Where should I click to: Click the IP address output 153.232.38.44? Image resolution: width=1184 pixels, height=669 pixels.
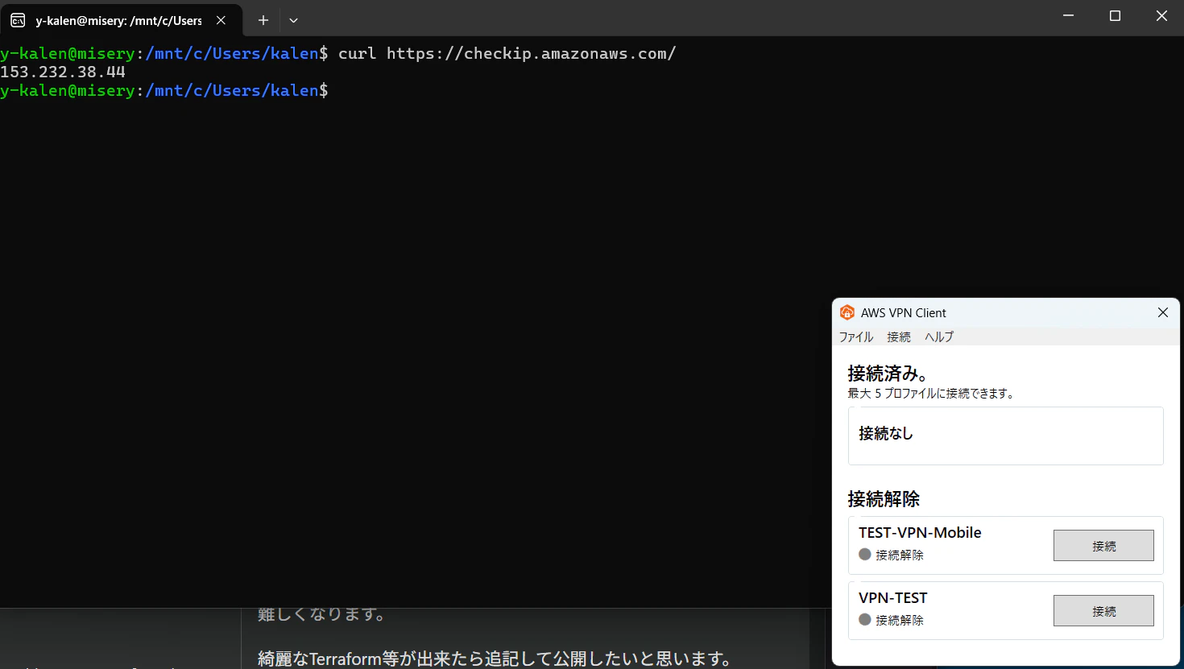63,72
